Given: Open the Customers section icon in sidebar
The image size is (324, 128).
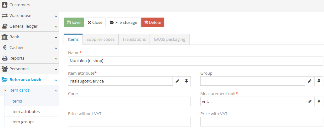Looking at the screenshot, I should pos(5,5).
